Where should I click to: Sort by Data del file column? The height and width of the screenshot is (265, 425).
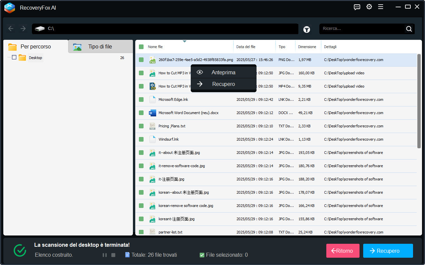pyautogui.click(x=246, y=47)
